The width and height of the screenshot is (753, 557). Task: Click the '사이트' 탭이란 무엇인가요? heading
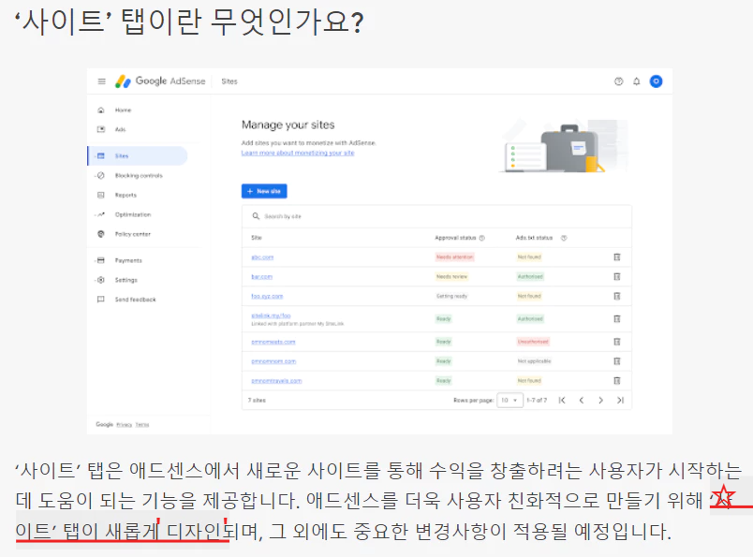coord(189,22)
